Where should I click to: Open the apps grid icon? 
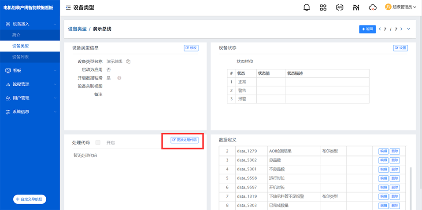point(323,7)
